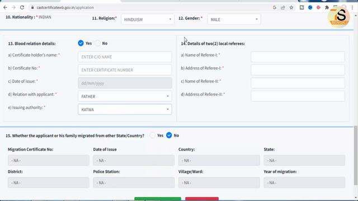Click the blue circular extension icon
This screenshot has height=201, width=358.
click(310, 7)
